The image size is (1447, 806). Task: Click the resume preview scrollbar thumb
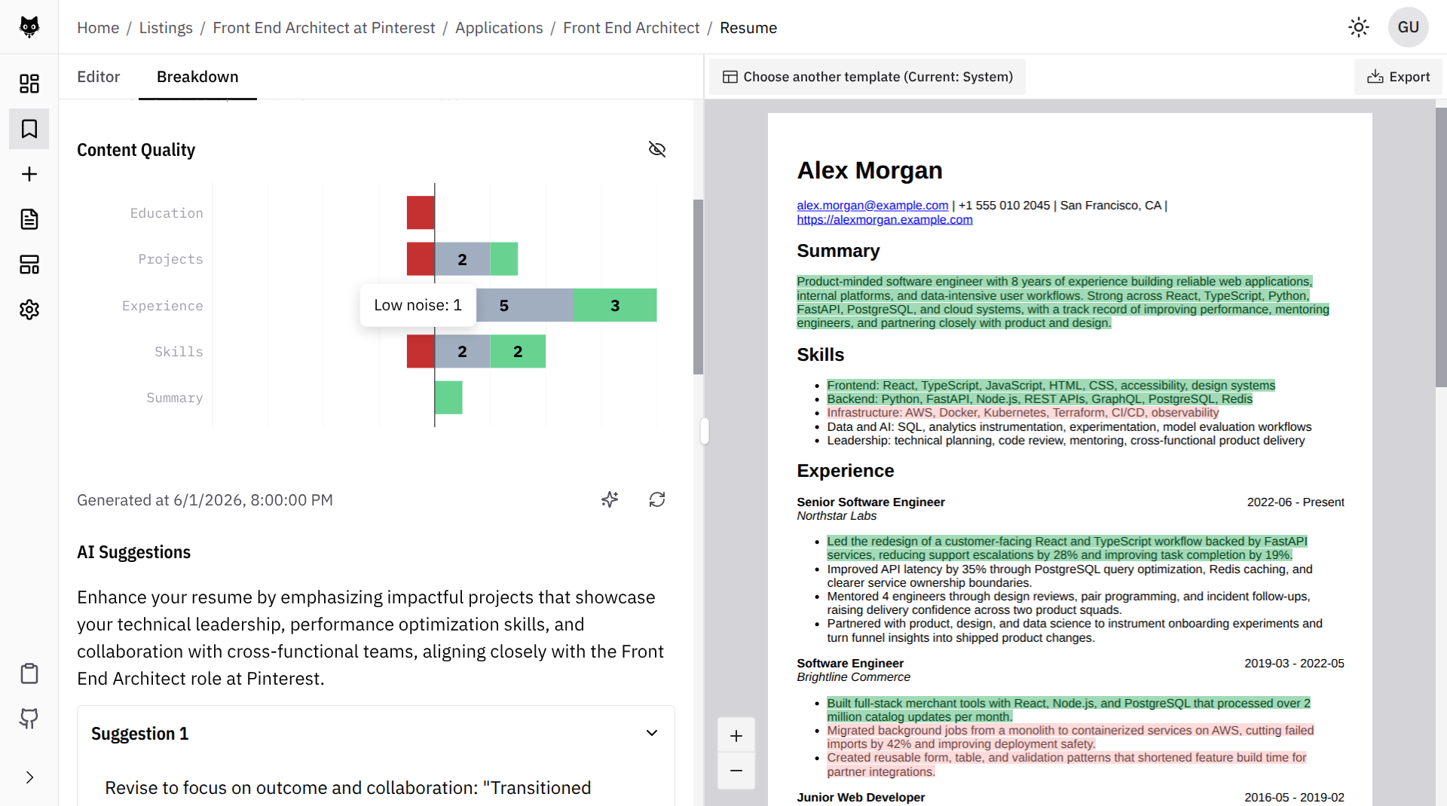click(x=1441, y=248)
